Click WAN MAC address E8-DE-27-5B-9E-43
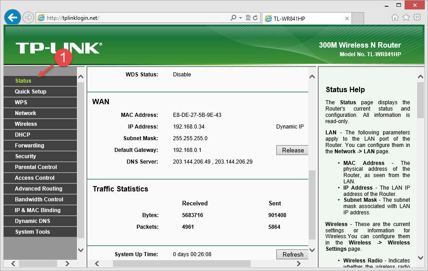The width and height of the screenshot is (428, 271). (x=197, y=115)
